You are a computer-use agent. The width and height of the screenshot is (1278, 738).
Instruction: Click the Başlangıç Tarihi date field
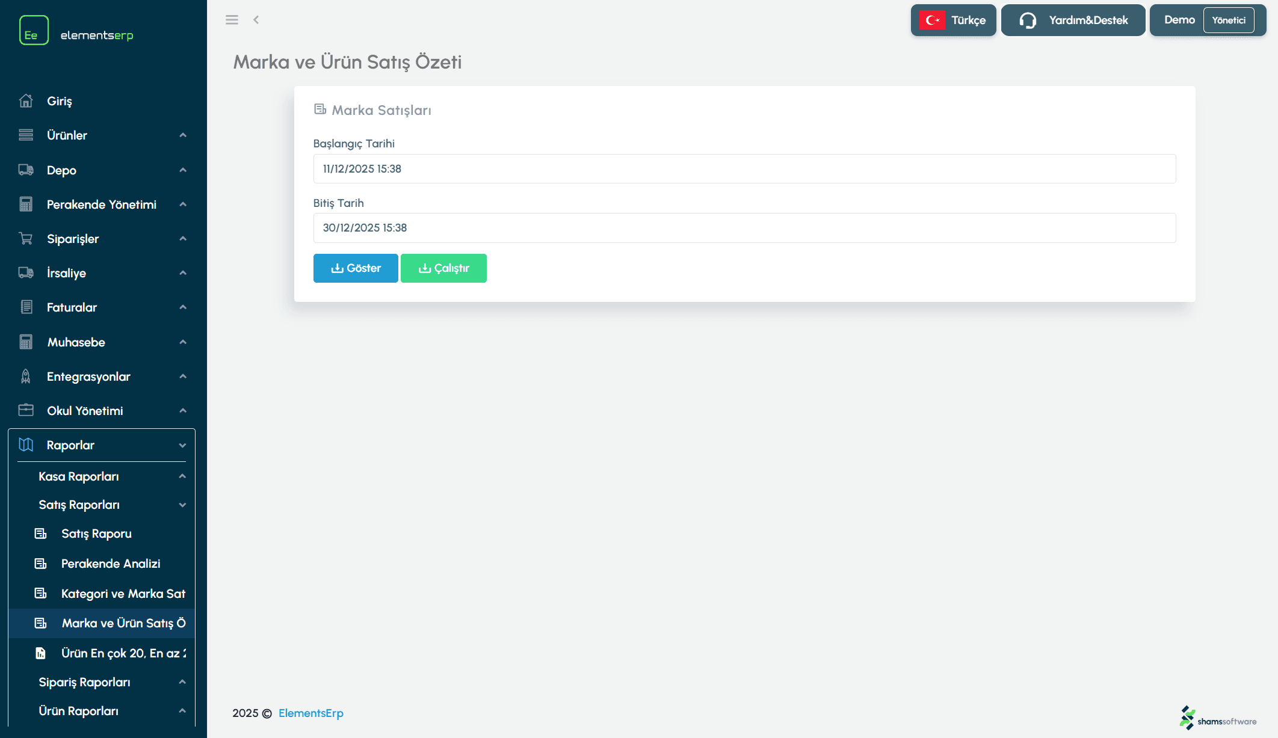[x=744, y=169]
